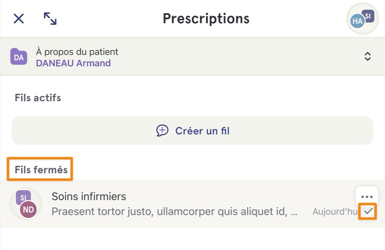Viewport: 385px width, 250px height.
Task: Click the À propos du patient label
Action: (x=77, y=52)
